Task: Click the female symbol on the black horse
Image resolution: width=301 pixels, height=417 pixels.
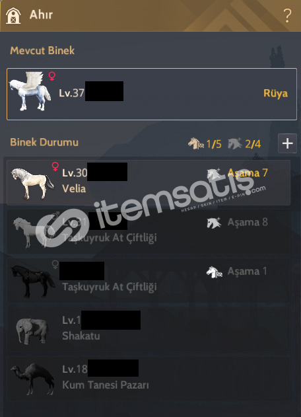Action: pos(55,264)
